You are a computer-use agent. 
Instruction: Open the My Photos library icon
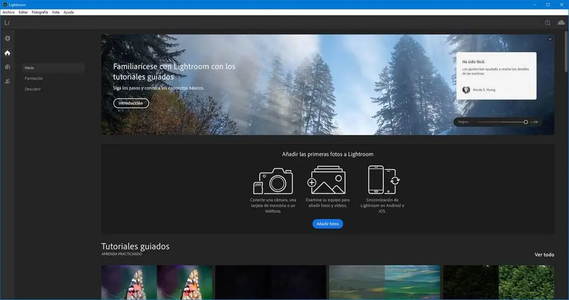(7, 67)
